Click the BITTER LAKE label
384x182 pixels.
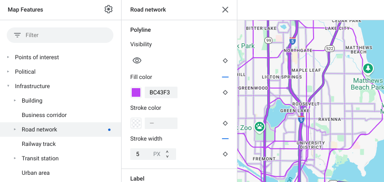click(261, 28)
